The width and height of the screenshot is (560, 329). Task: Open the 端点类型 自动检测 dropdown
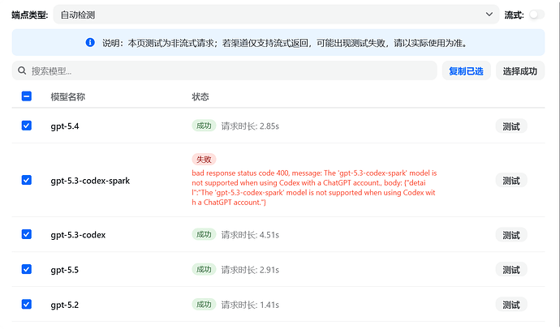(276, 15)
